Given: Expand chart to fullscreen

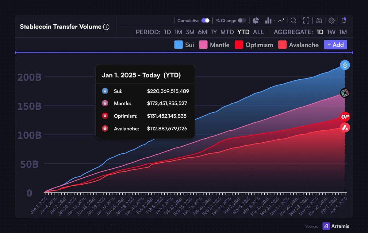Looking at the screenshot, I should [306, 21].
